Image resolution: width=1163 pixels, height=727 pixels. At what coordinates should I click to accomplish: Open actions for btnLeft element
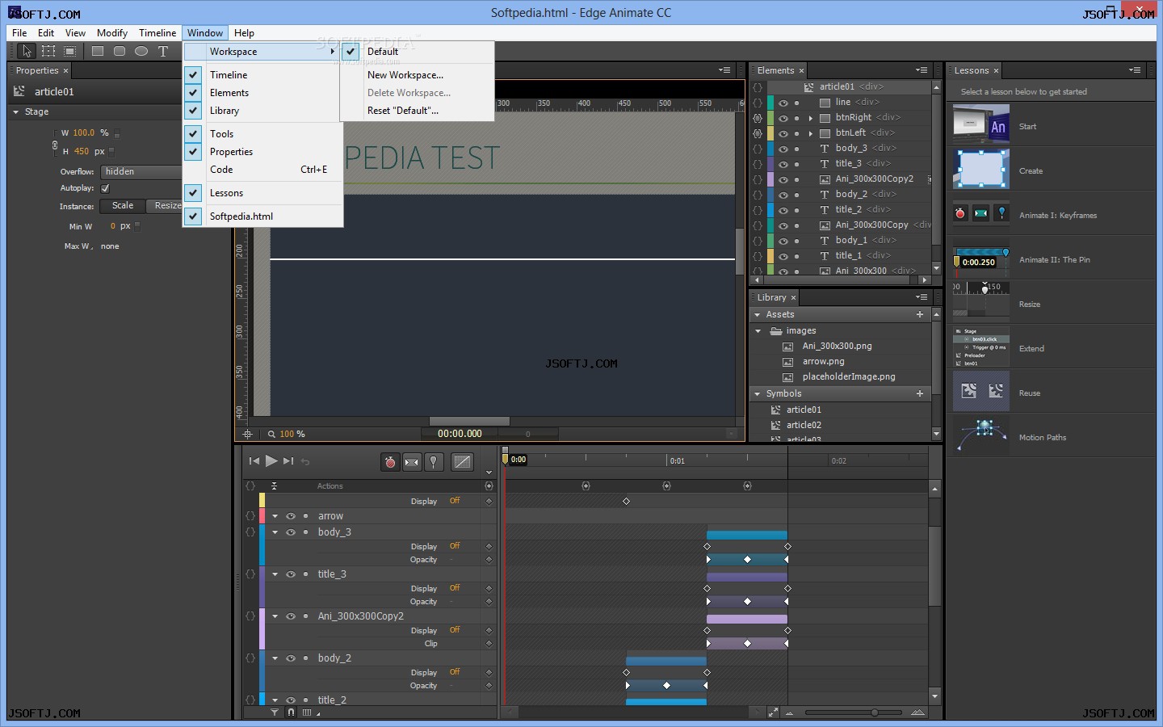coord(758,133)
